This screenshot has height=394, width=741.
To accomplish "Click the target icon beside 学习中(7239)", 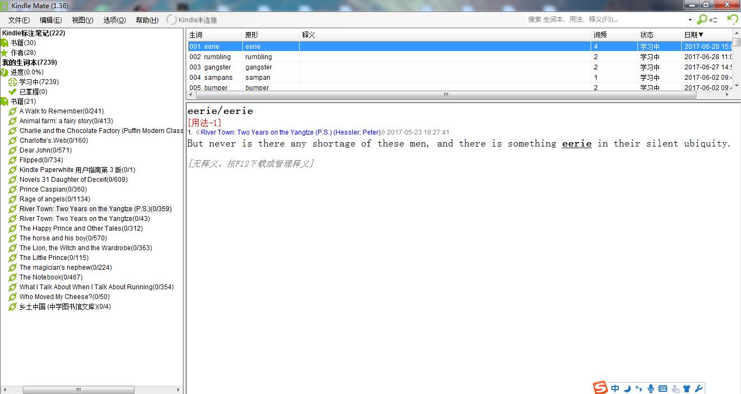I will [x=13, y=82].
